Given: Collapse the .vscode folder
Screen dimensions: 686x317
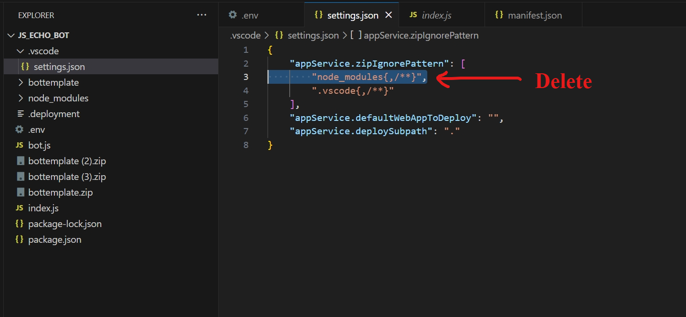Looking at the screenshot, I should point(20,51).
